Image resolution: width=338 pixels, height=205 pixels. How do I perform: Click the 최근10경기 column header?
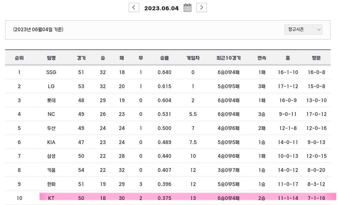228,58
